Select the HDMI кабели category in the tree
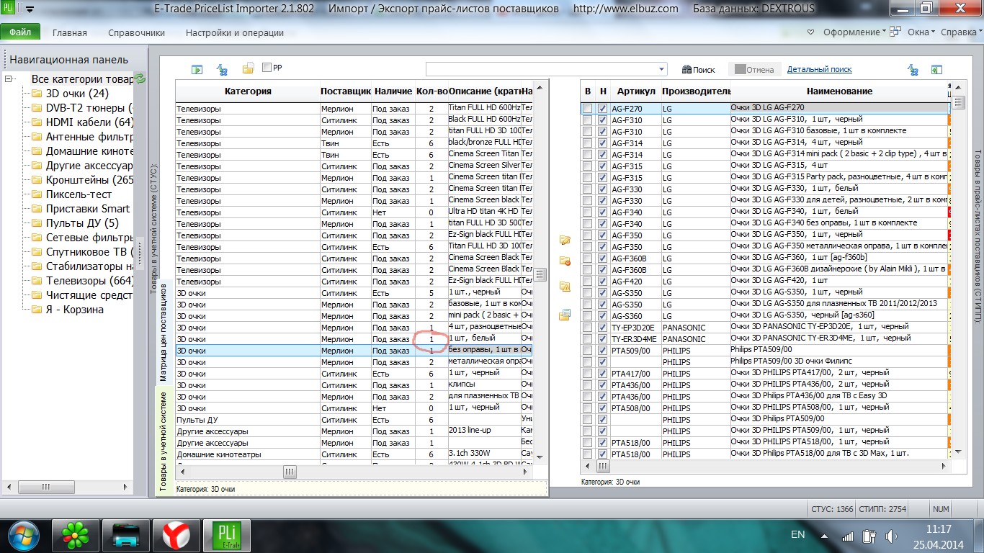The height and width of the screenshot is (553, 984). coord(89,122)
